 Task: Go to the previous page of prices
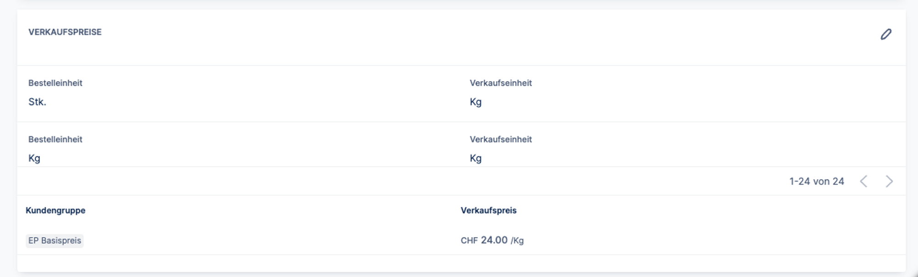click(x=863, y=182)
